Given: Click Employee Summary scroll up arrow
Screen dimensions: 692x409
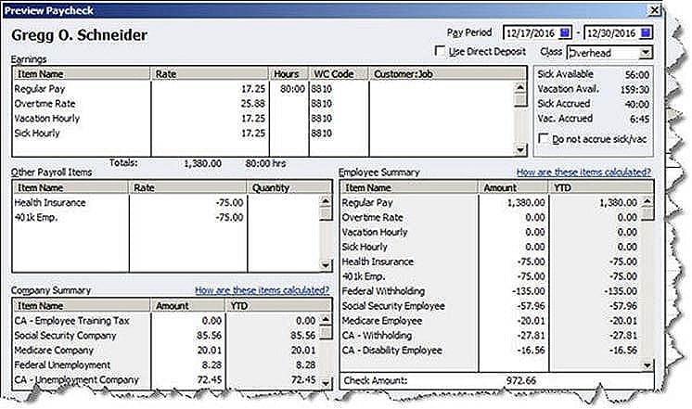Looking at the screenshot, I should 647,201.
